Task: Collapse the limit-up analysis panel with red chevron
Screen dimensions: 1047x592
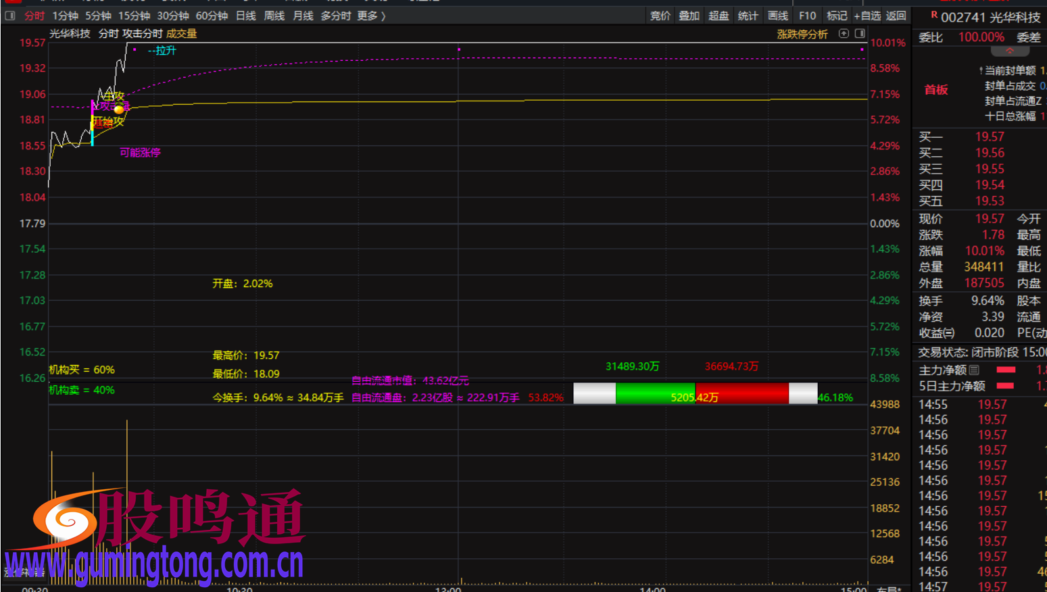Action: point(1009,51)
